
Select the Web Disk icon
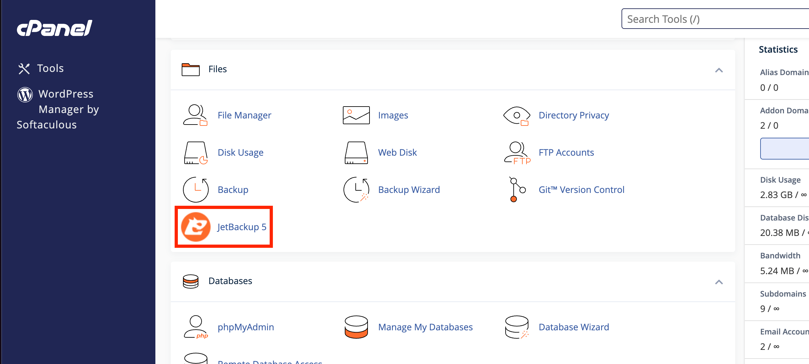(356, 153)
